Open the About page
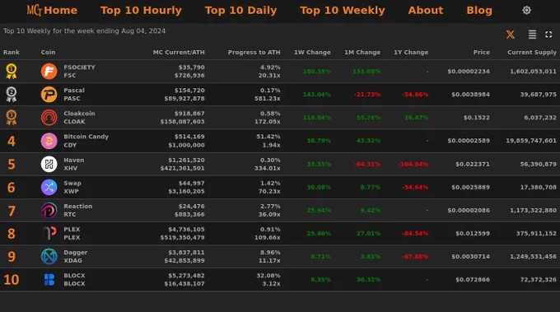Image resolution: width=560 pixels, height=312 pixels. (x=426, y=11)
